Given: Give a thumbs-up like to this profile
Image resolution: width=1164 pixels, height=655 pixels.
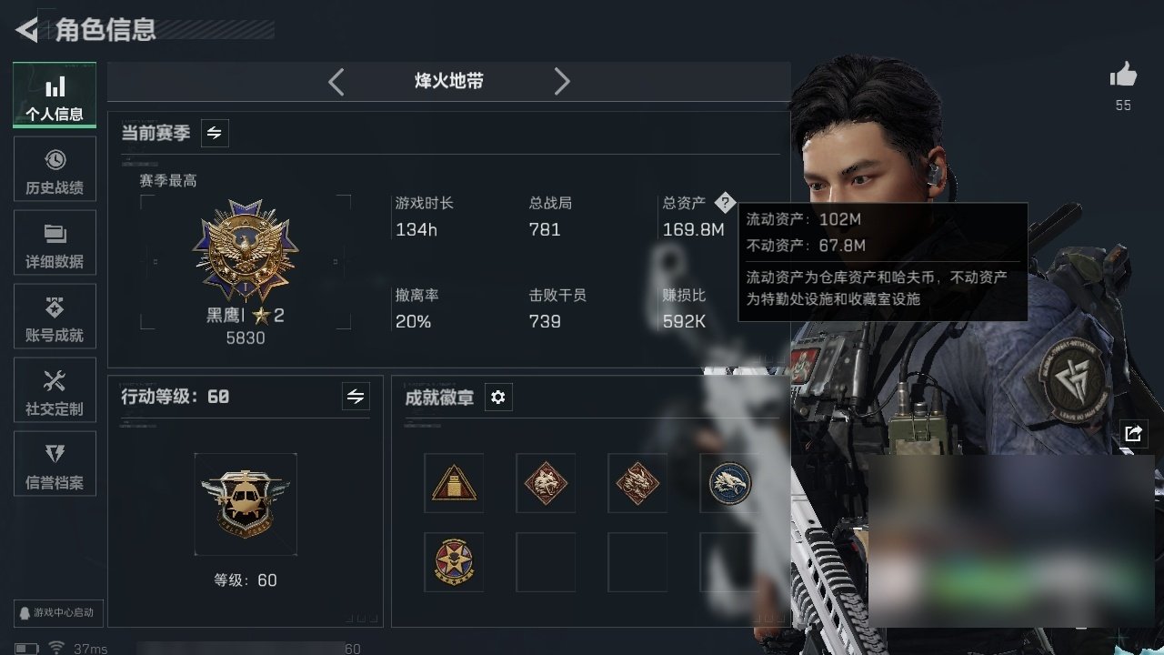Looking at the screenshot, I should pos(1123,76).
